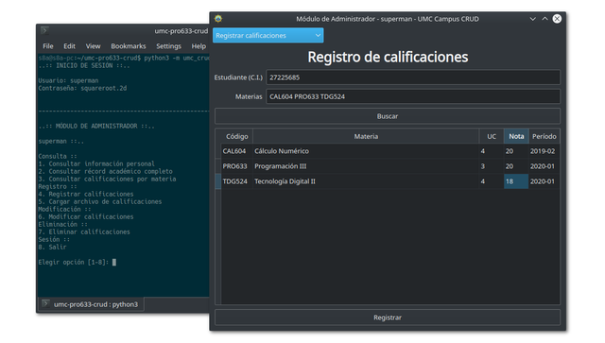Click the UC cell of PRO633 row

(492, 166)
